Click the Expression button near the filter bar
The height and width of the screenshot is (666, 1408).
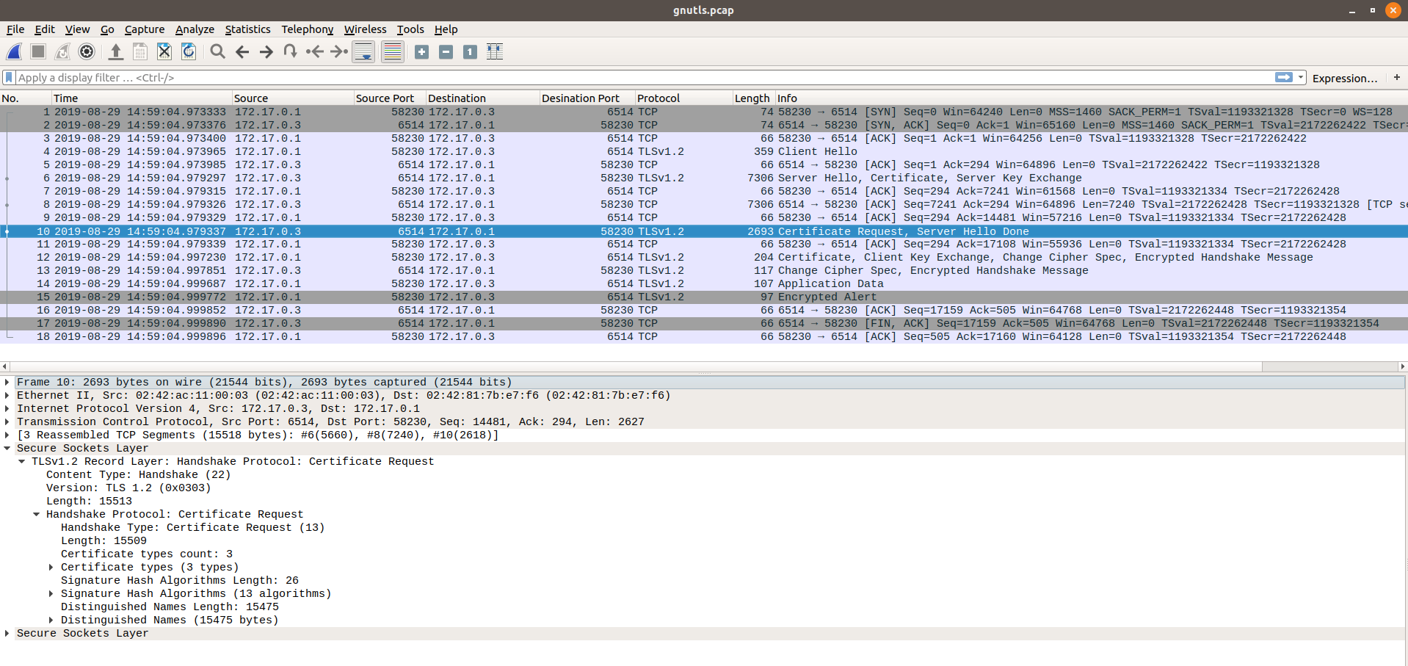click(x=1346, y=78)
